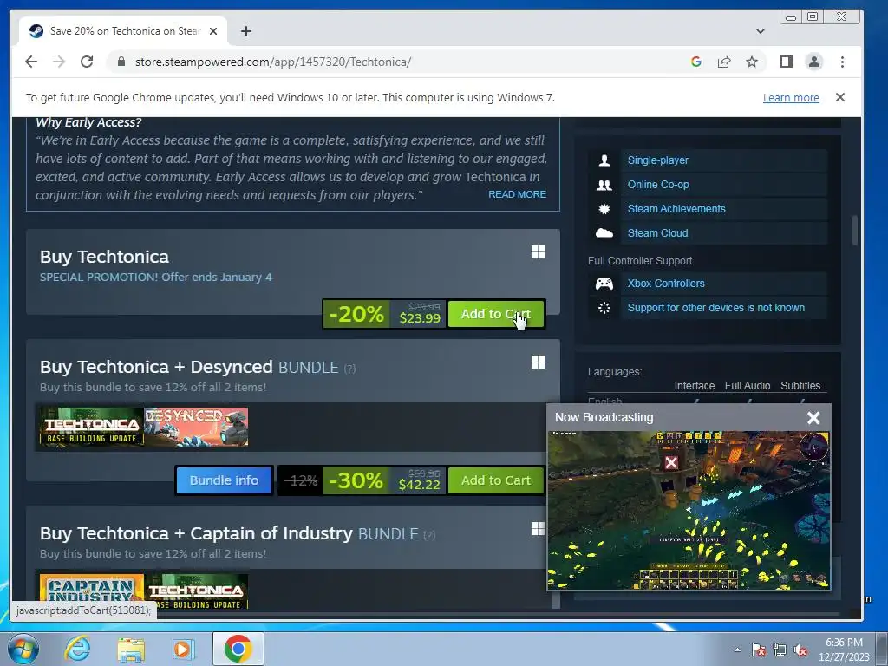Reload the Steam store page
Screen dimensions: 888x666
pyautogui.click(x=87, y=62)
